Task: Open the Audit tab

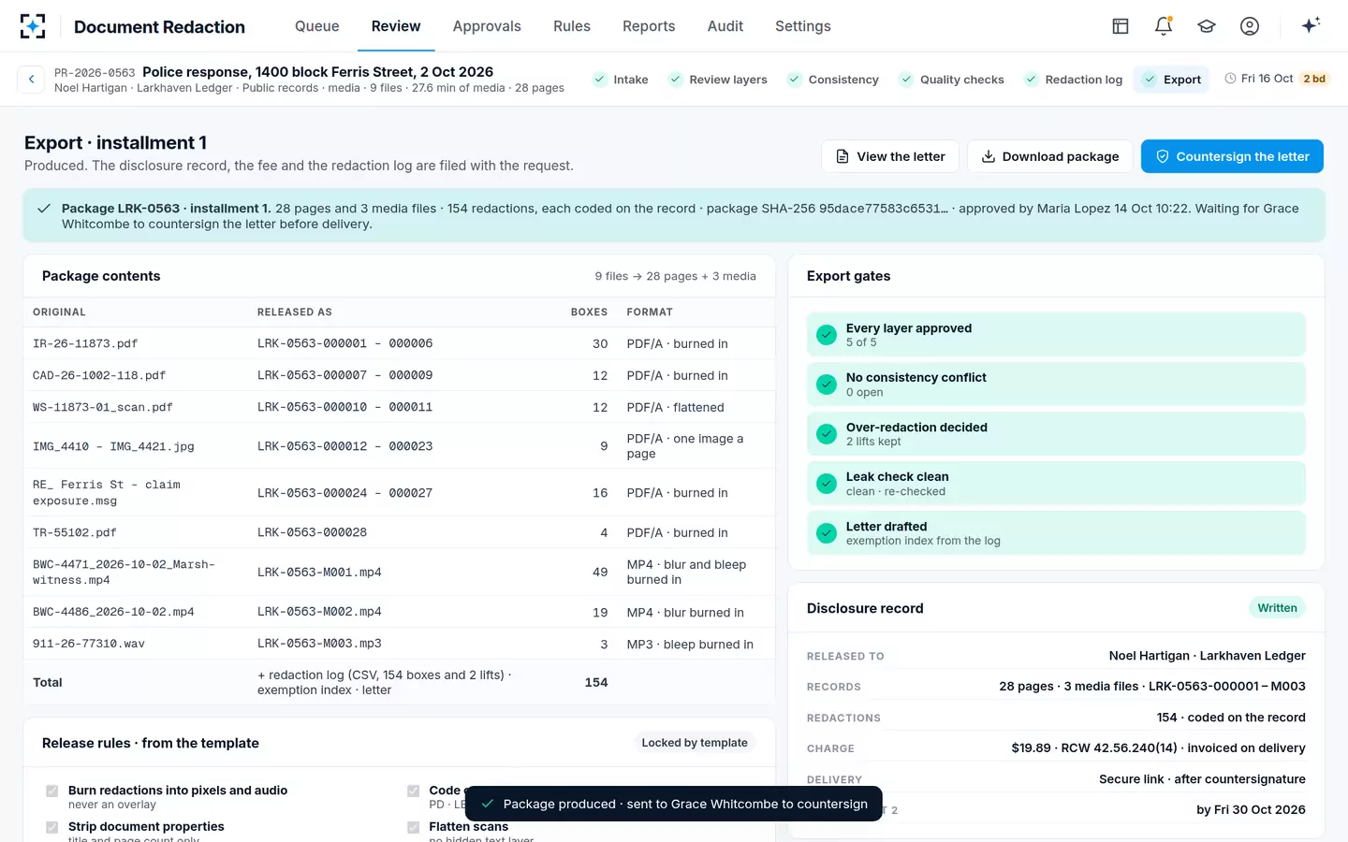Action: click(x=725, y=26)
